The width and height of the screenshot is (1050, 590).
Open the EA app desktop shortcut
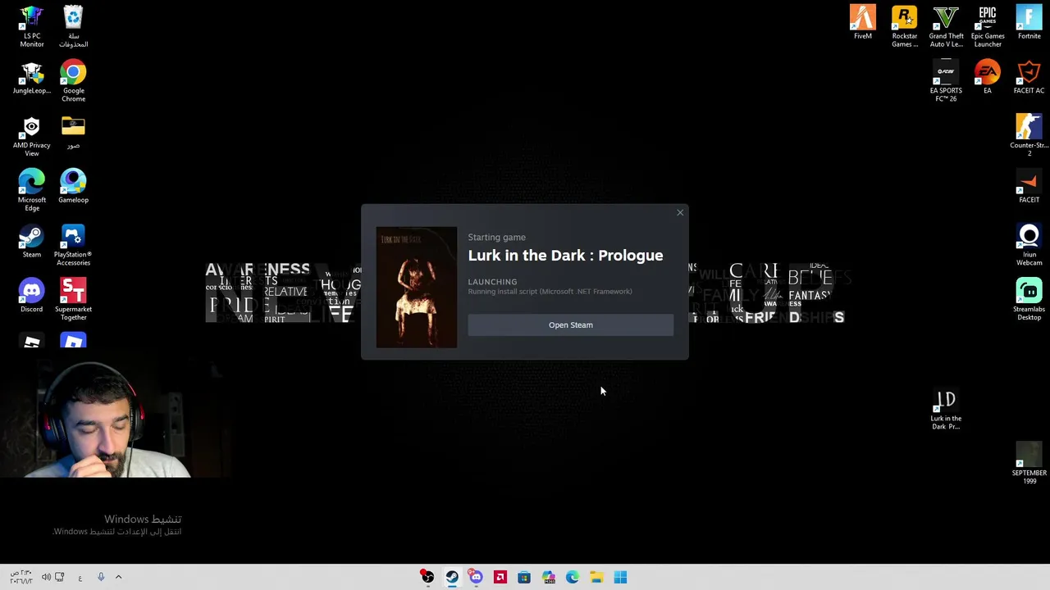tap(988, 77)
